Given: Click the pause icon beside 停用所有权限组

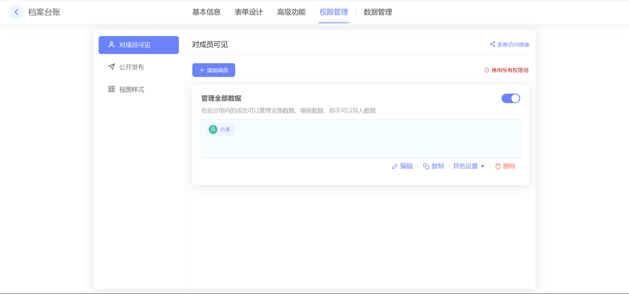Looking at the screenshot, I should [x=486, y=70].
